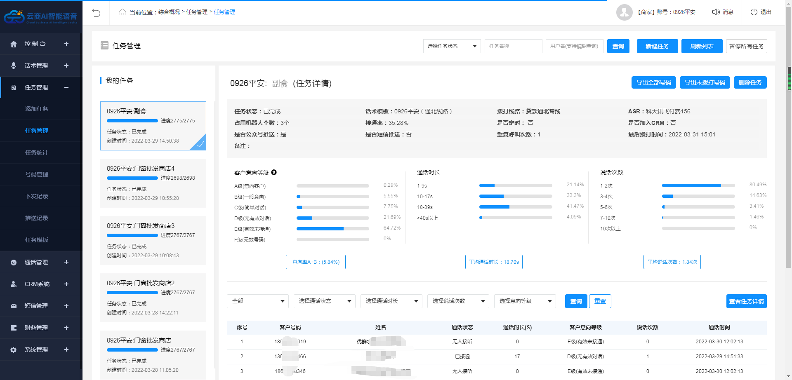Screen dimensions: 792x380
Task: Expand the CRM系统 menu
Action: [x=66, y=284]
